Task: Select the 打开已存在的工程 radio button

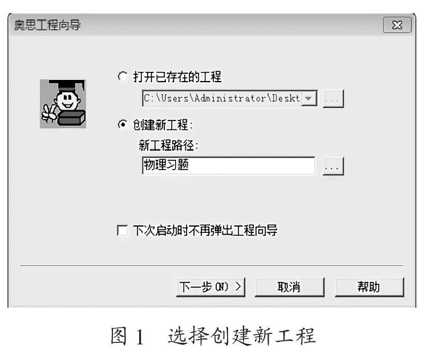Action: point(122,76)
